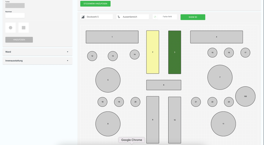Select large round table 11
264x145 pixels.
pyautogui.click(x=223, y=124)
